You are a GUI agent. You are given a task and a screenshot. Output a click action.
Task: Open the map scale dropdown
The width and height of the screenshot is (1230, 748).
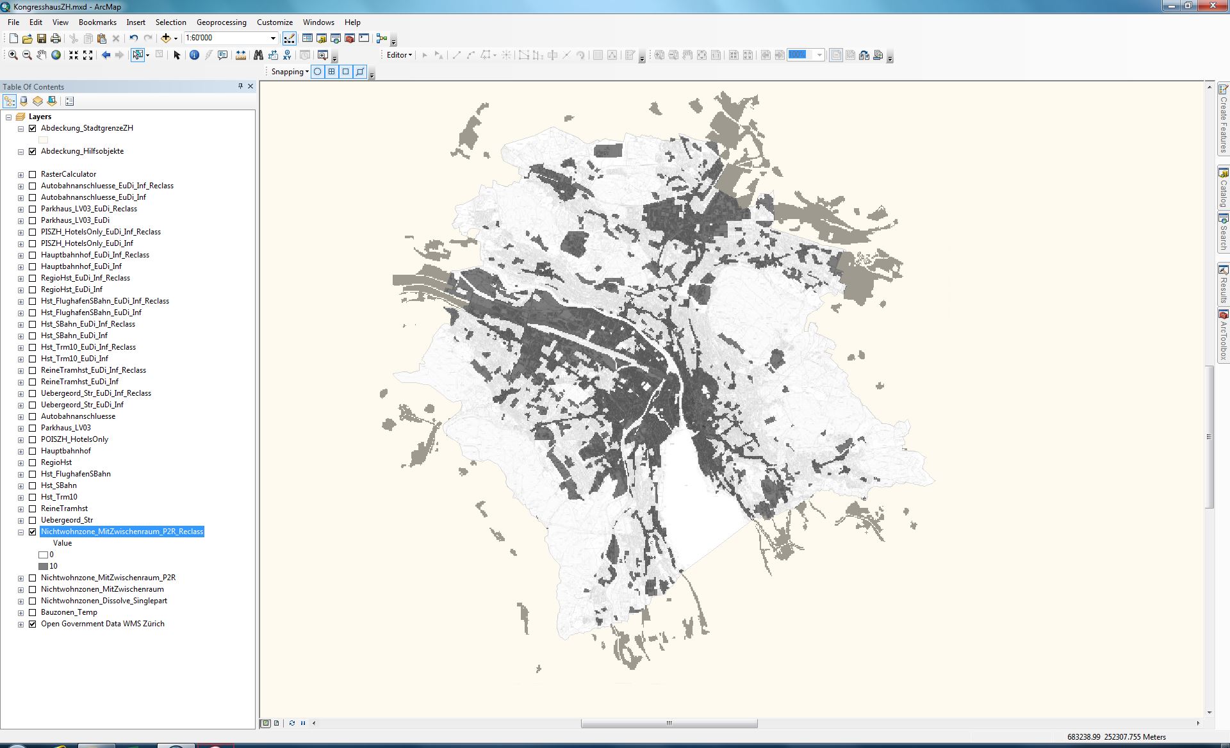273,38
